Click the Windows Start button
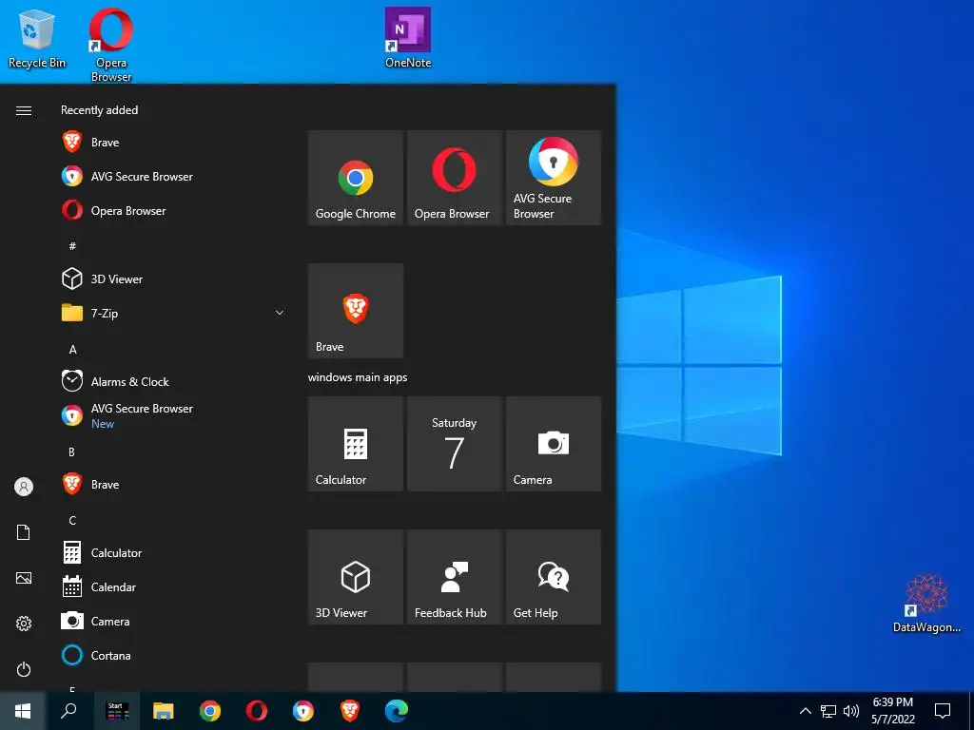Viewport: 974px width, 730px height. click(x=23, y=711)
